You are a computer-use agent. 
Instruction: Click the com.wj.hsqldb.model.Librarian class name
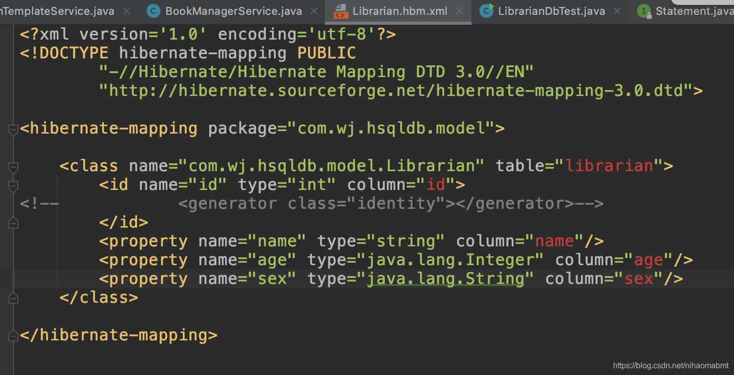(331, 166)
